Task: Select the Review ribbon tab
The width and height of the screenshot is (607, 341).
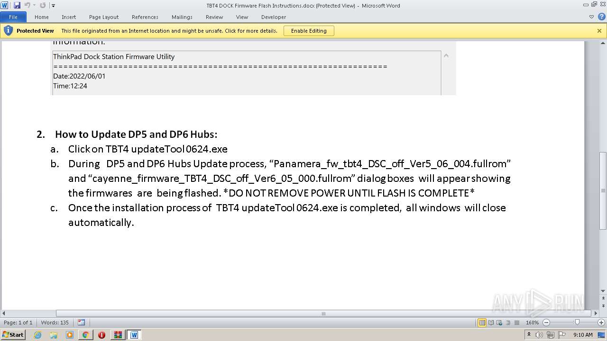Action: pos(214,17)
